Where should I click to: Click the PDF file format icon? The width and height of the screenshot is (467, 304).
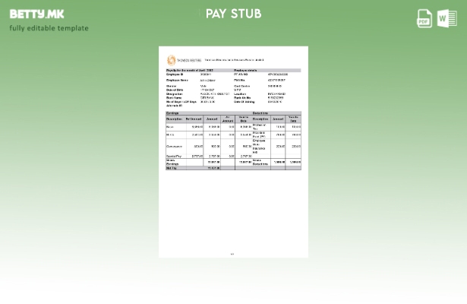pos(424,18)
